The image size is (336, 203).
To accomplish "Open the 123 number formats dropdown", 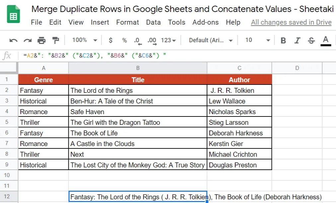I will [168, 40].
